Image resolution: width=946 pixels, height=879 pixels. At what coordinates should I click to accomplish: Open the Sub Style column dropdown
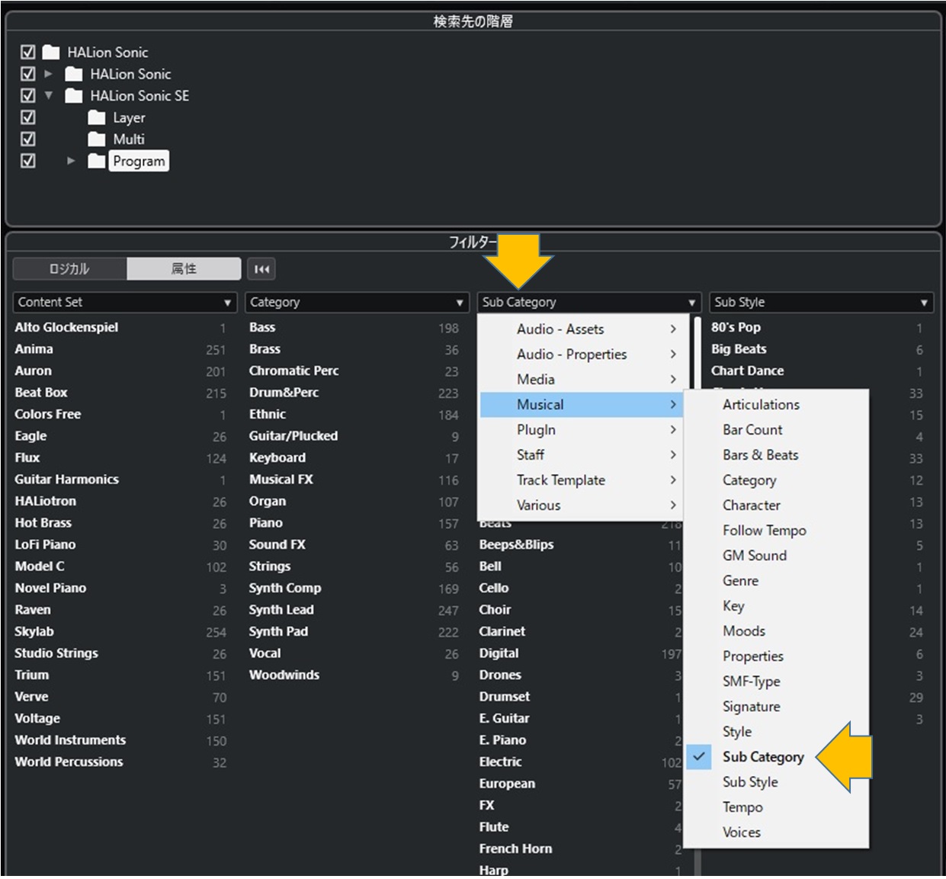821,302
